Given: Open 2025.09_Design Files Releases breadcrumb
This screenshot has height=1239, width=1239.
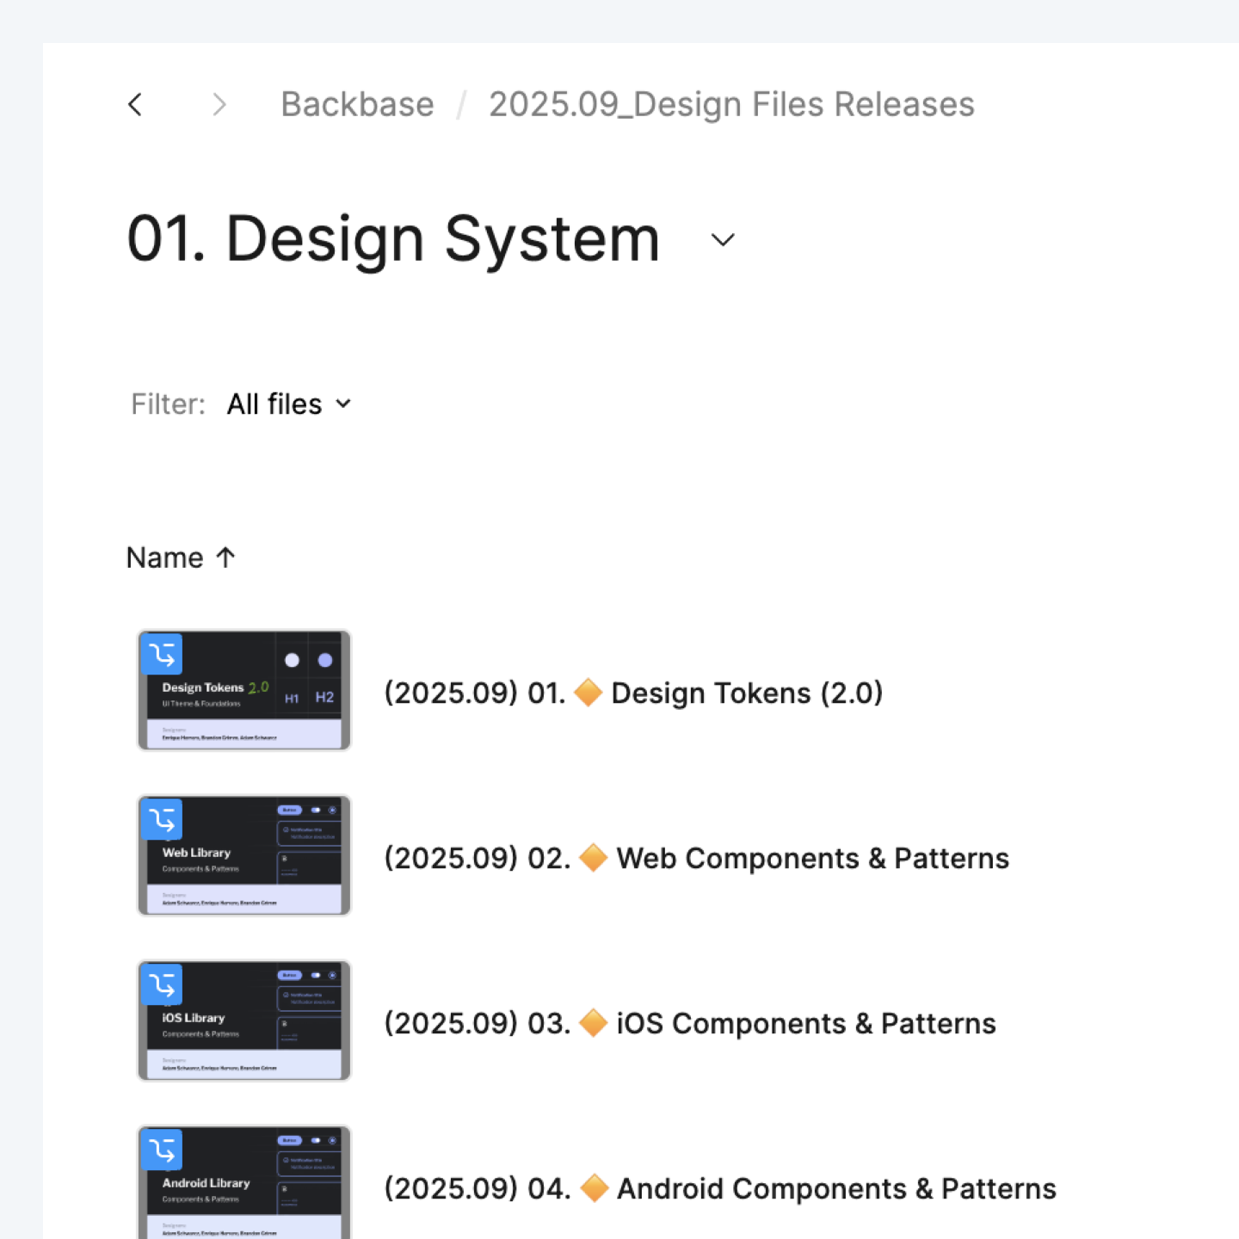Looking at the screenshot, I should [x=731, y=105].
